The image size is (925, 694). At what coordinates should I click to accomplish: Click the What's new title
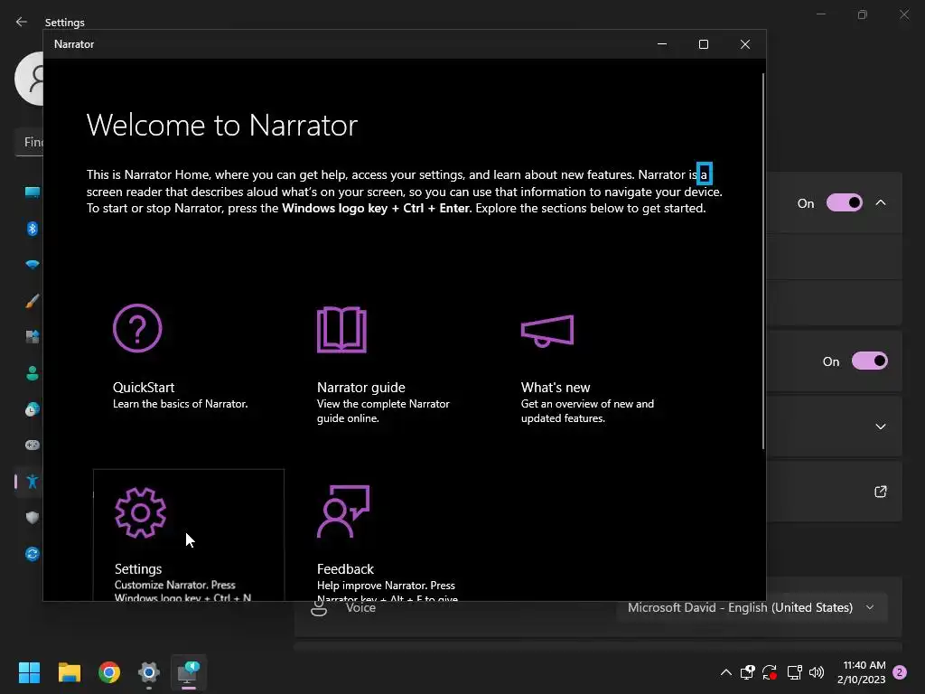click(x=556, y=388)
